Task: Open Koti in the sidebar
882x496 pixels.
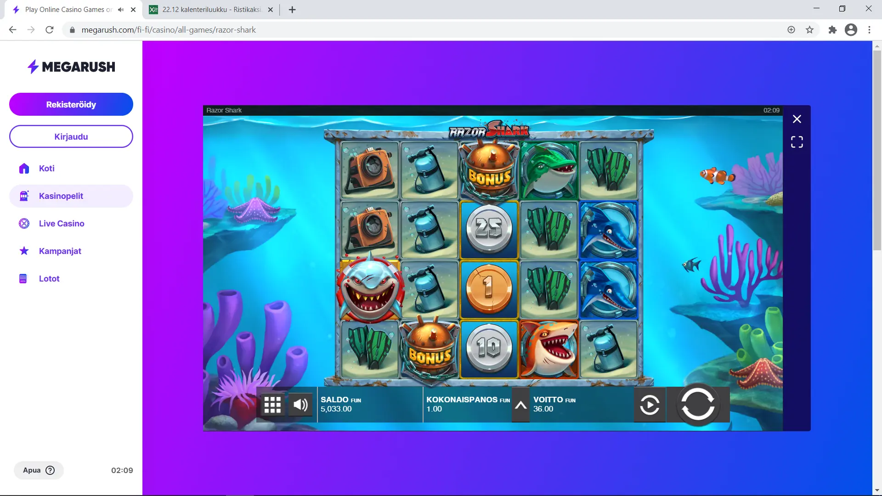Action: tap(71, 168)
